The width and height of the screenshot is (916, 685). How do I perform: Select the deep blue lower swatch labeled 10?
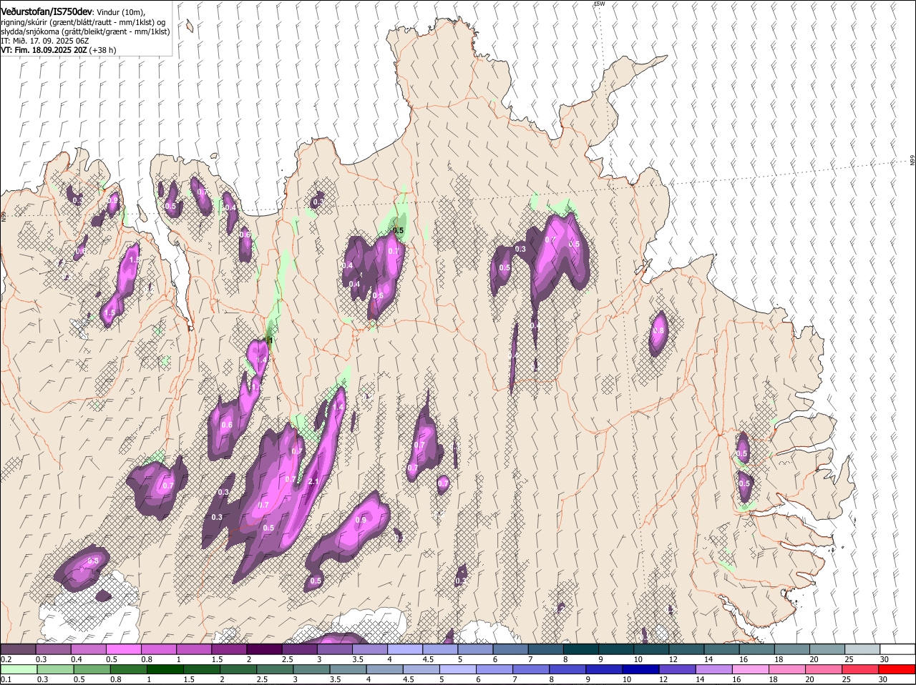640,669
